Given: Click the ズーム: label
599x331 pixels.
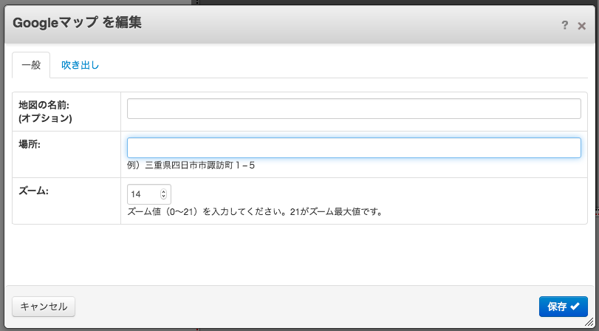Looking at the screenshot, I should coord(34,191).
